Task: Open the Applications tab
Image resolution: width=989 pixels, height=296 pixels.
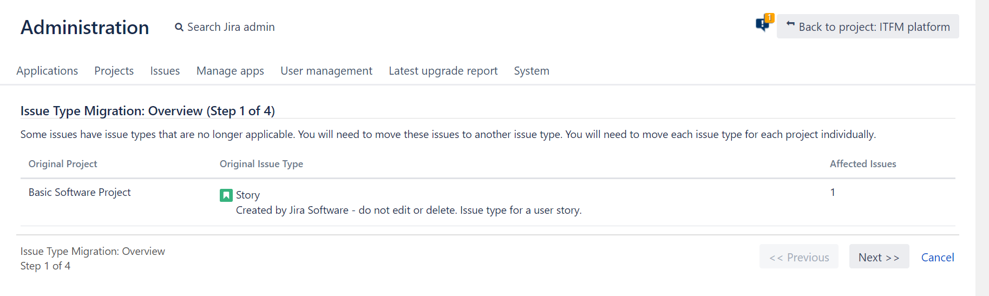Action: 47,71
